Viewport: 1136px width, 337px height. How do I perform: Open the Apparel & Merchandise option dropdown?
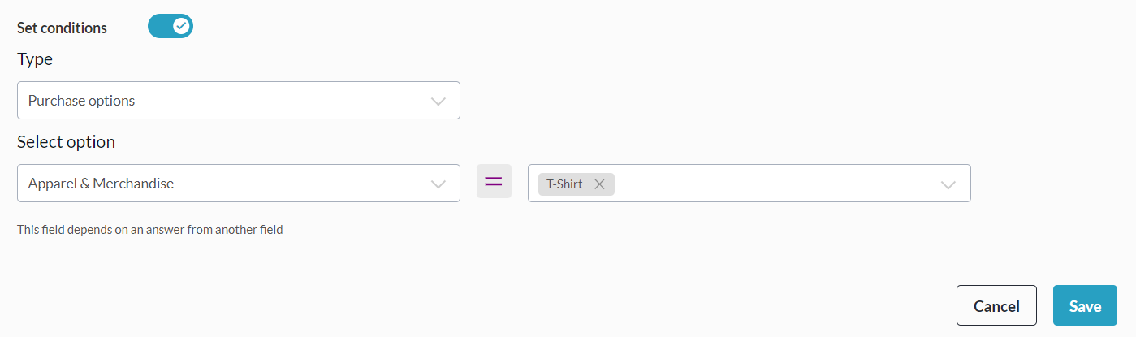click(x=238, y=184)
